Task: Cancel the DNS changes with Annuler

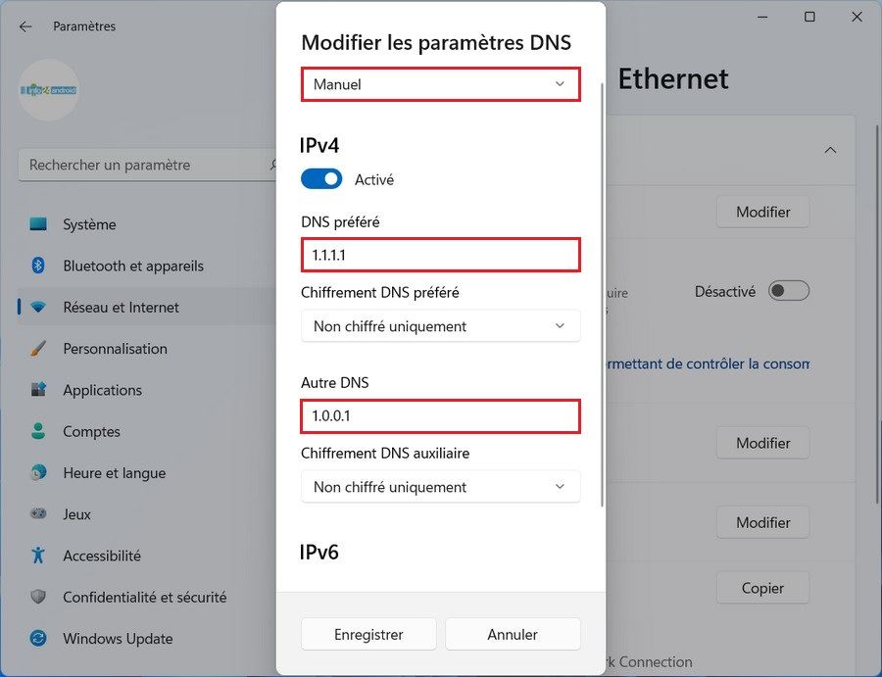Action: point(513,634)
